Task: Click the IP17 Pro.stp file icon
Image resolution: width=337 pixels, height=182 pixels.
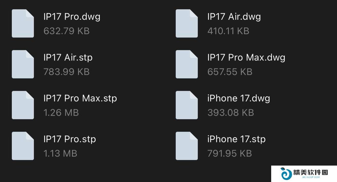Action: click(x=23, y=146)
